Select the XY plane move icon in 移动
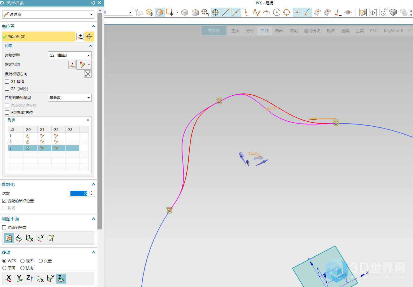The image size is (413, 287). [61, 279]
